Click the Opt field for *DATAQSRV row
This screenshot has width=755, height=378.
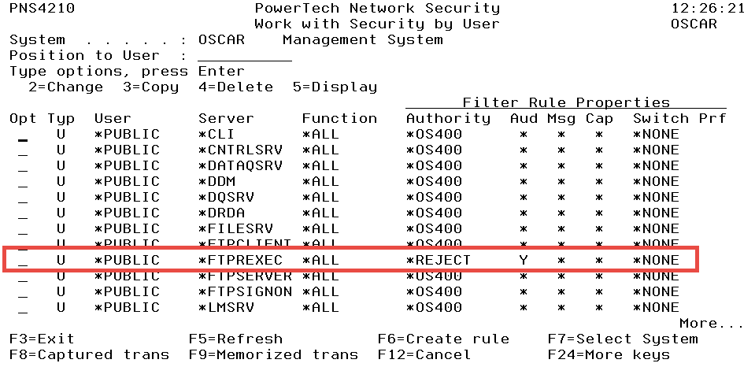[x=23, y=166]
